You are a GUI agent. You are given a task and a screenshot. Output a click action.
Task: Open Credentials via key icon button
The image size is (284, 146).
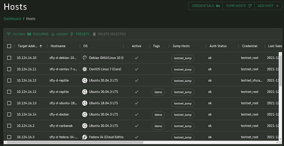tap(206, 6)
